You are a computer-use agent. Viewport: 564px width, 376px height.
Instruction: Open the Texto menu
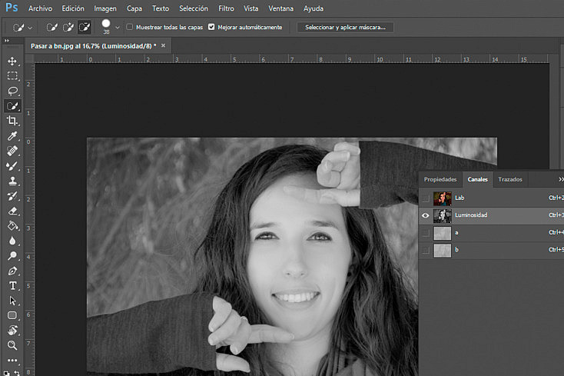pyautogui.click(x=161, y=8)
